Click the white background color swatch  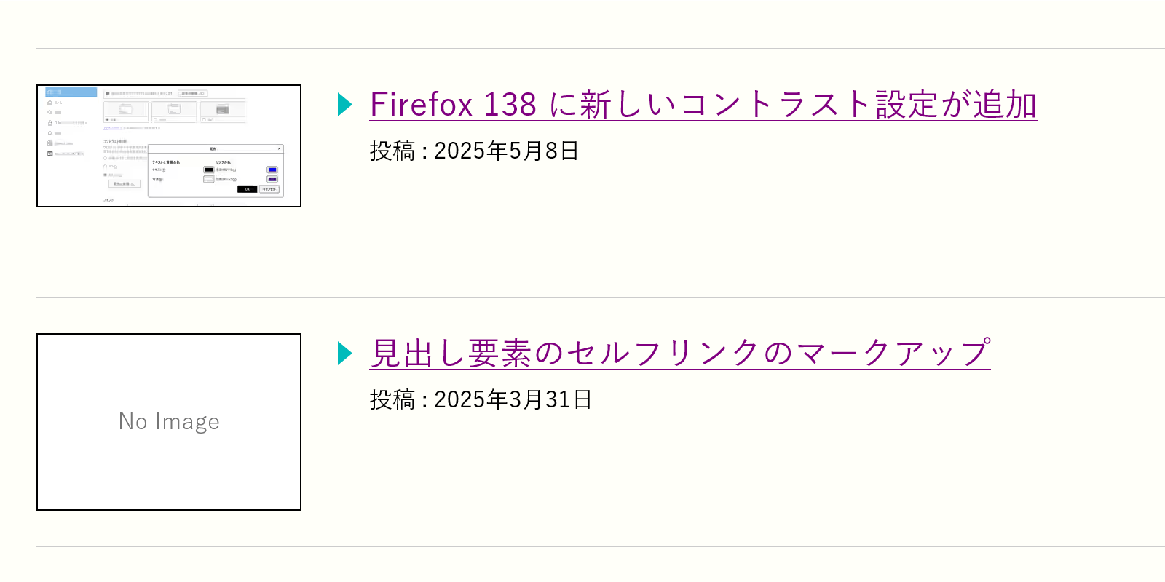coord(209,179)
